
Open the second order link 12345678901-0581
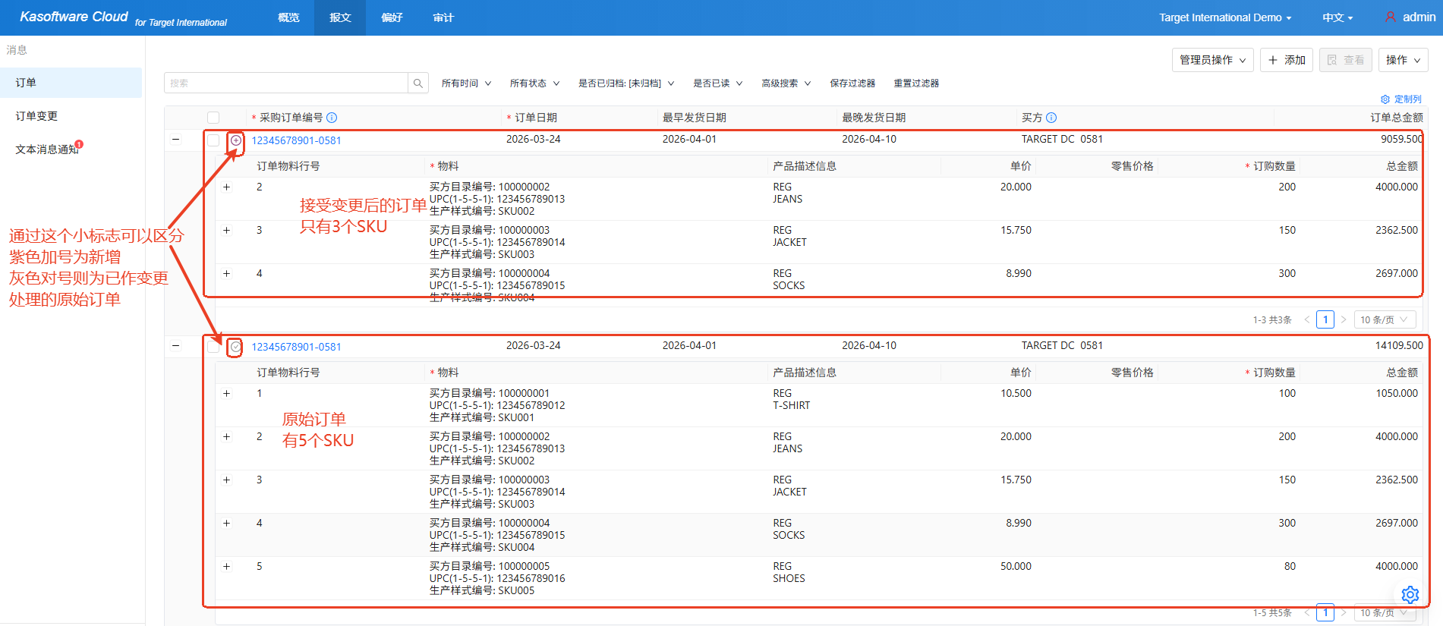[x=296, y=347]
